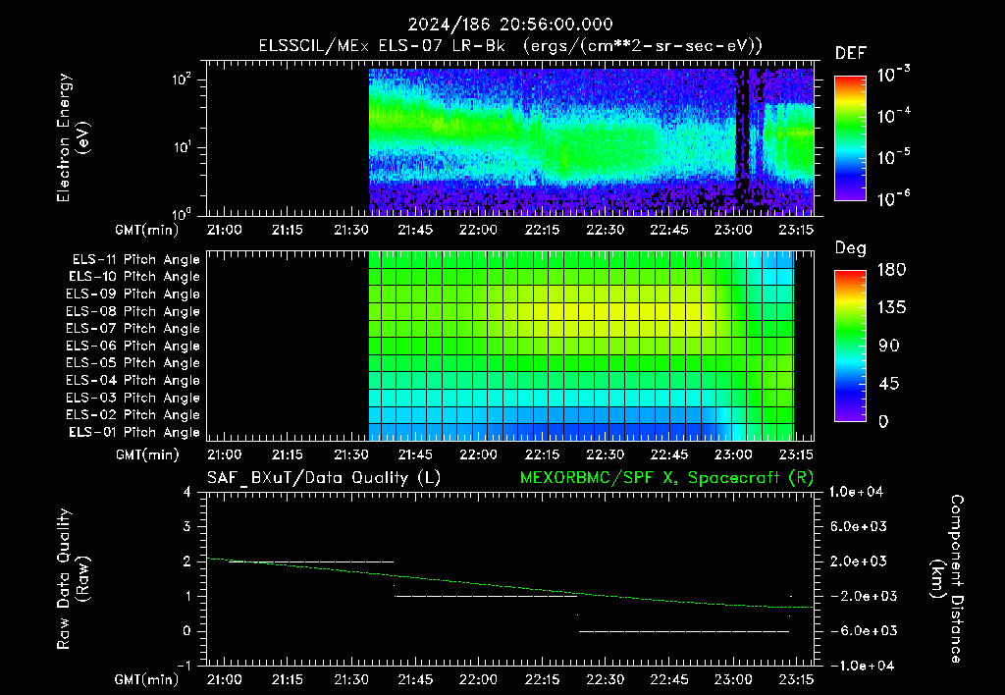Select the ELS-08 Pitch Angle row label
This screenshot has height=695, width=1005.
(x=133, y=311)
